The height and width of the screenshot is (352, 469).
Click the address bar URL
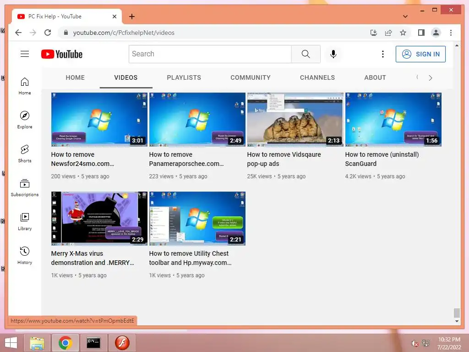[x=124, y=33]
